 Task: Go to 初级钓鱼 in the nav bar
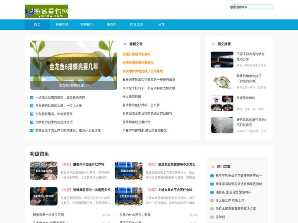tap(62, 24)
